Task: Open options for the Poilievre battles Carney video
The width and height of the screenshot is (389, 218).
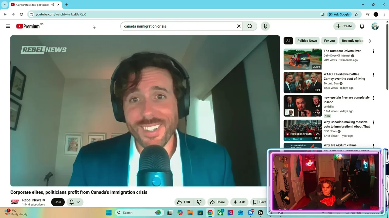Action: (374, 75)
